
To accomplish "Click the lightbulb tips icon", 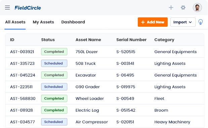I will point(200,22).
